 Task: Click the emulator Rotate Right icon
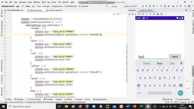tap(143, 14)
